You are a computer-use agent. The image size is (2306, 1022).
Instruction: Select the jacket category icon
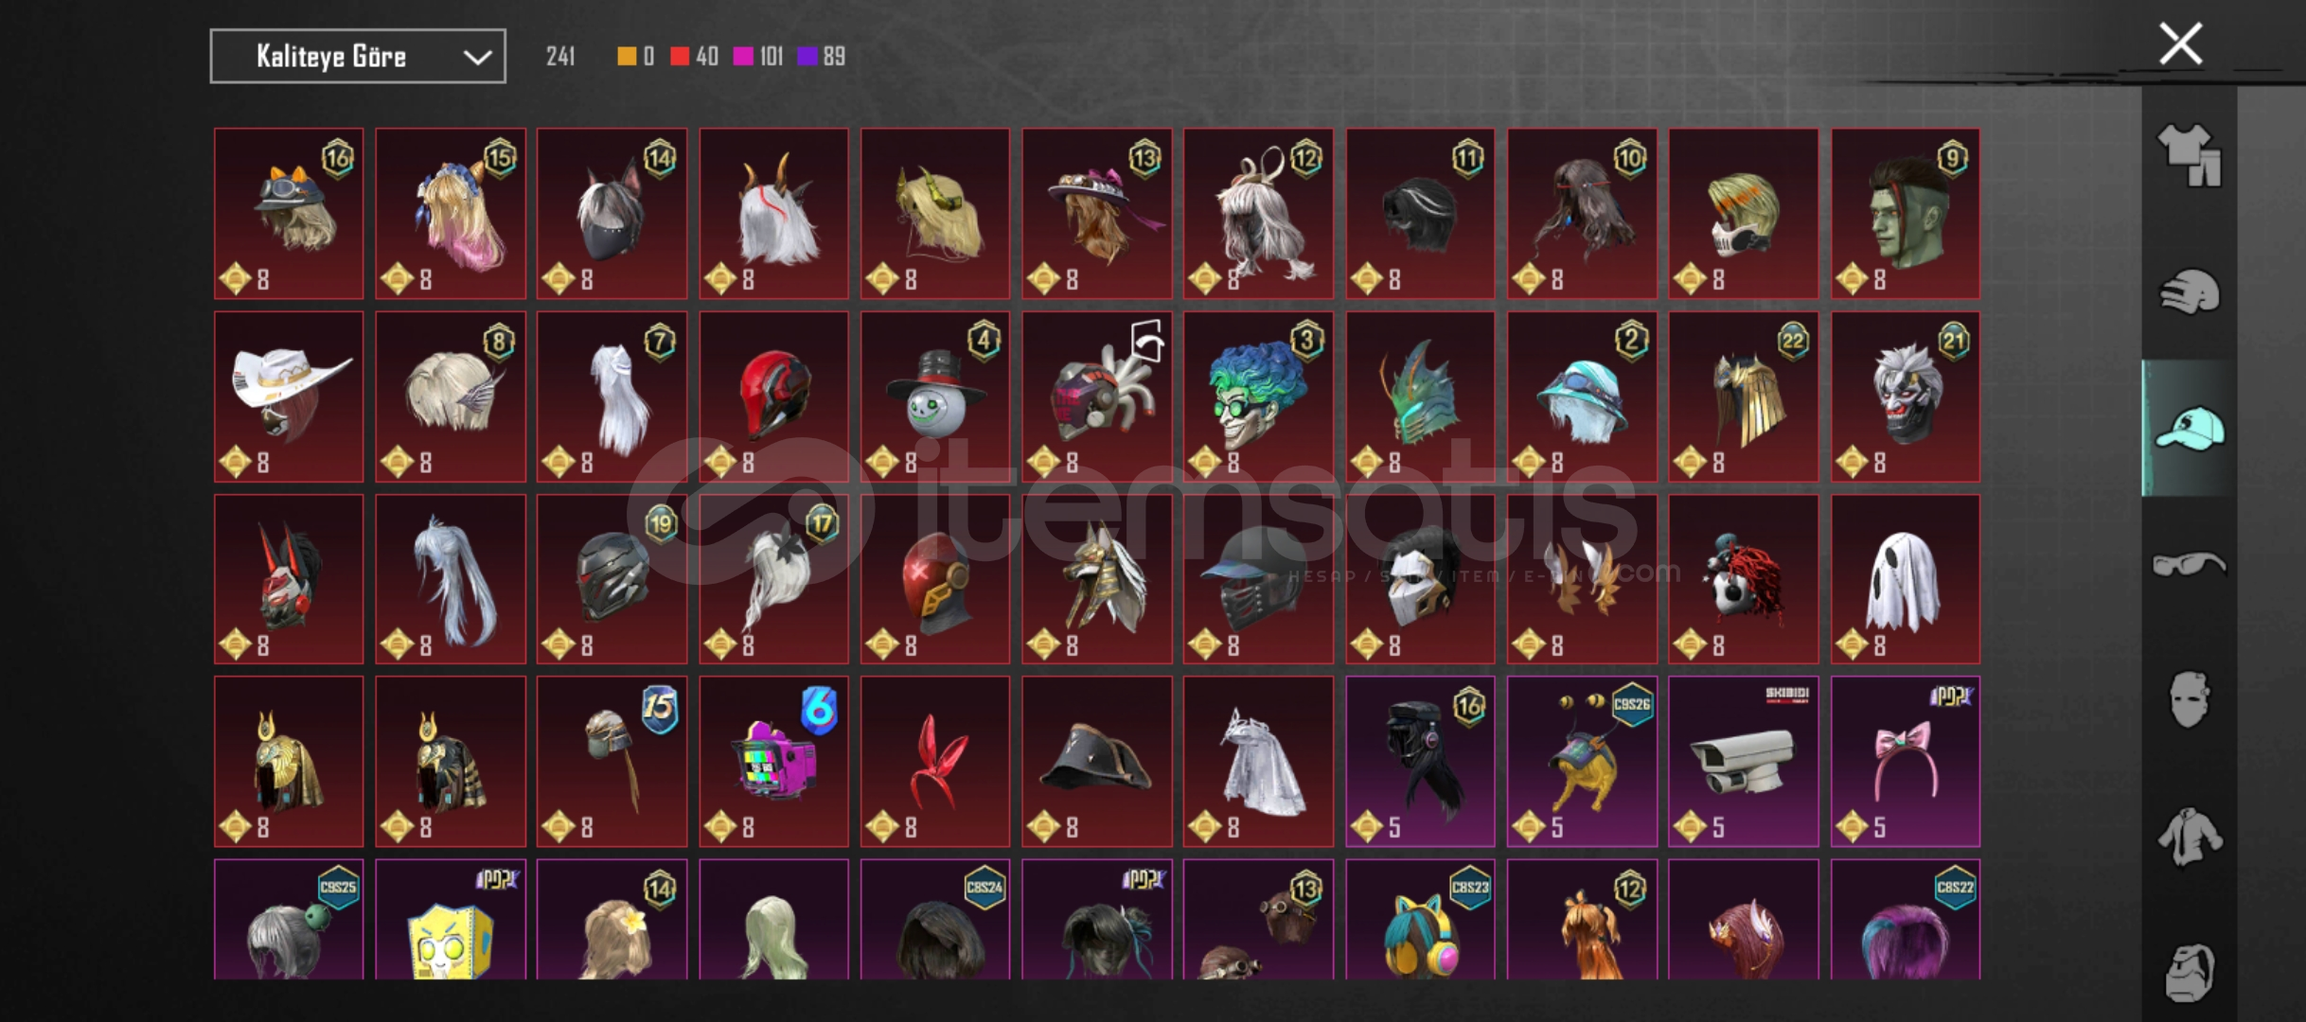2190,837
